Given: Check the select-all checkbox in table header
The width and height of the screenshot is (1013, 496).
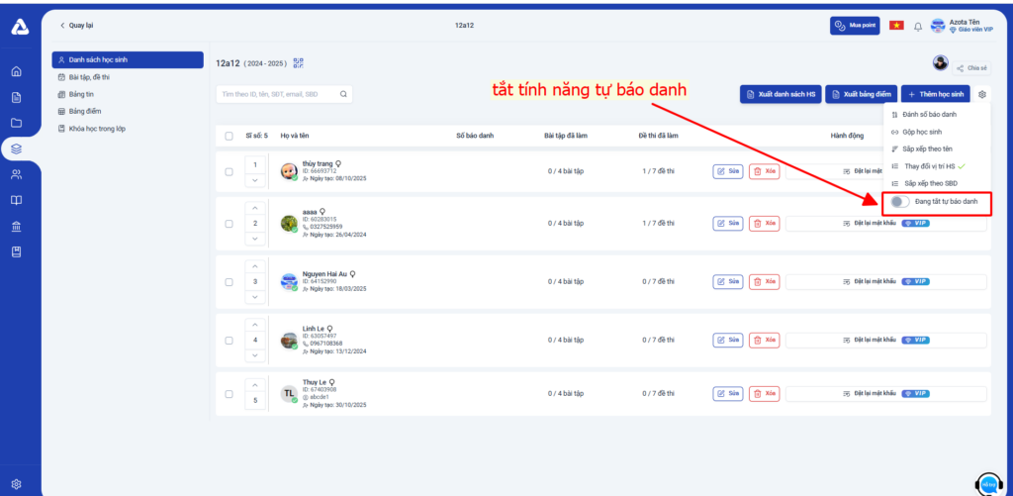Looking at the screenshot, I should pyautogui.click(x=230, y=136).
